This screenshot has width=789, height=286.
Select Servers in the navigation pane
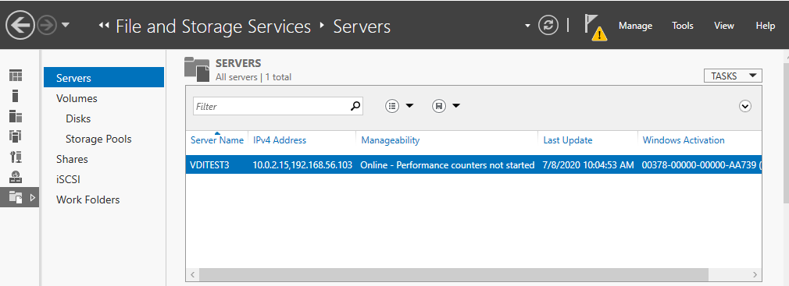(104, 78)
